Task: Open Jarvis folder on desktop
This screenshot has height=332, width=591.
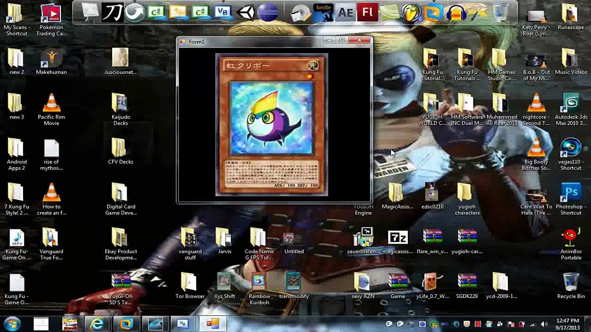Action: pyautogui.click(x=224, y=241)
